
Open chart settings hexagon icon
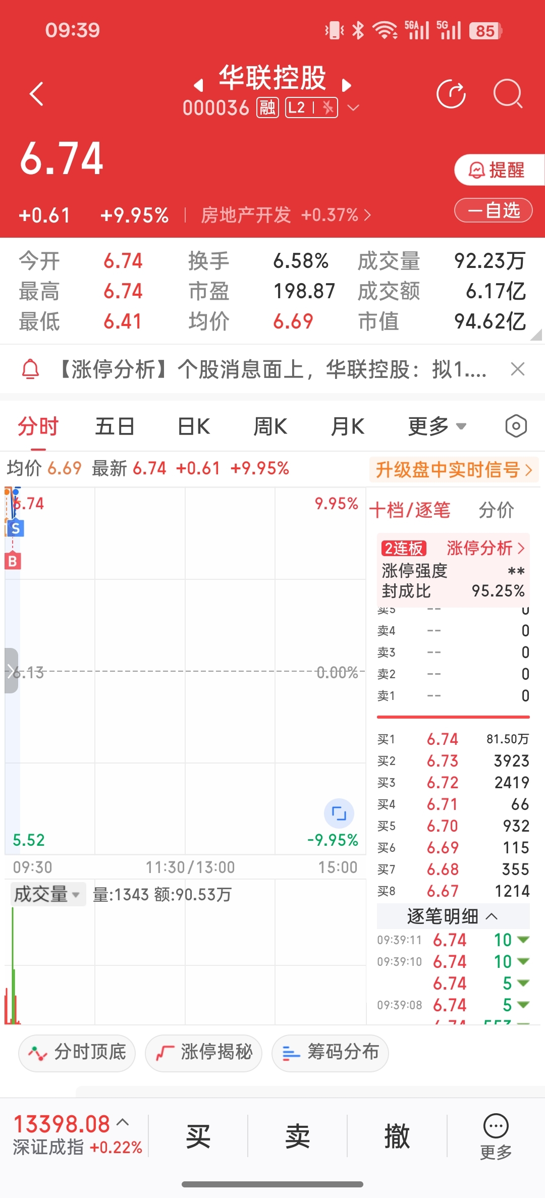click(516, 427)
